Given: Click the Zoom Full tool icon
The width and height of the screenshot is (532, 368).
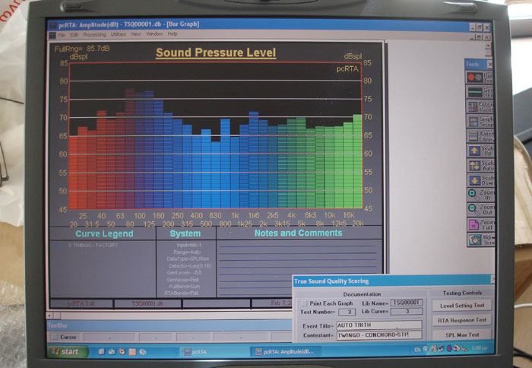Looking at the screenshot, I should coord(472,225).
